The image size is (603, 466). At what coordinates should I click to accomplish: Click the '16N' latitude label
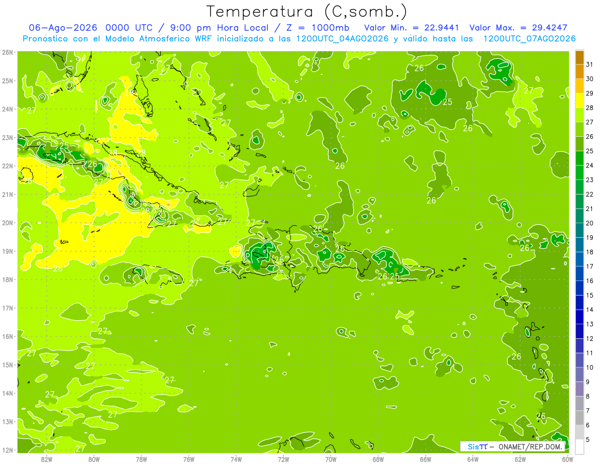[8, 336]
